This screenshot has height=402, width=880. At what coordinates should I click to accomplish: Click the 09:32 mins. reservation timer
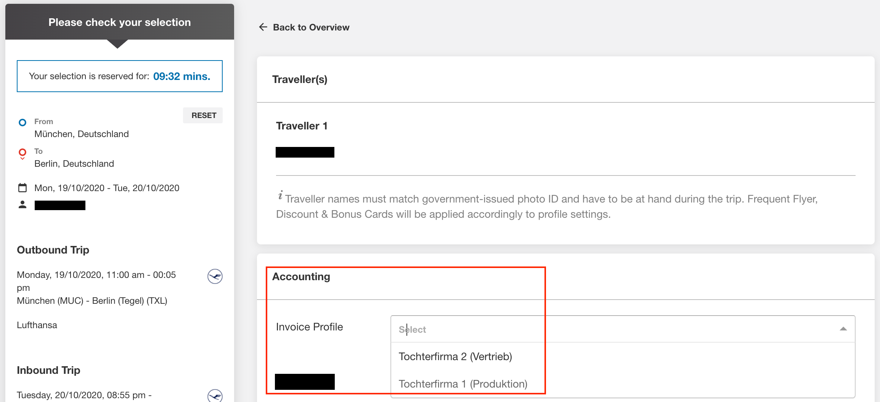(x=181, y=77)
